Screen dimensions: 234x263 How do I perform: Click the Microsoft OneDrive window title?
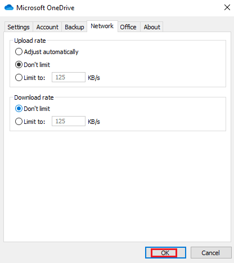click(x=46, y=8)
